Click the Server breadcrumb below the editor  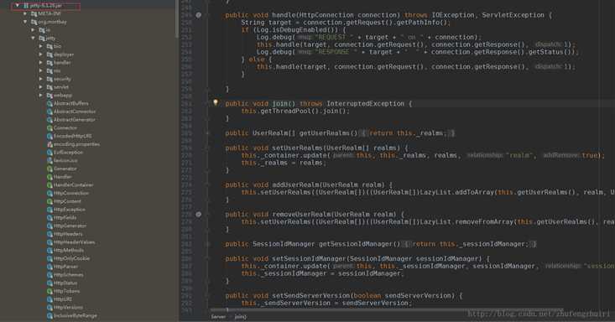coord(218,316)
